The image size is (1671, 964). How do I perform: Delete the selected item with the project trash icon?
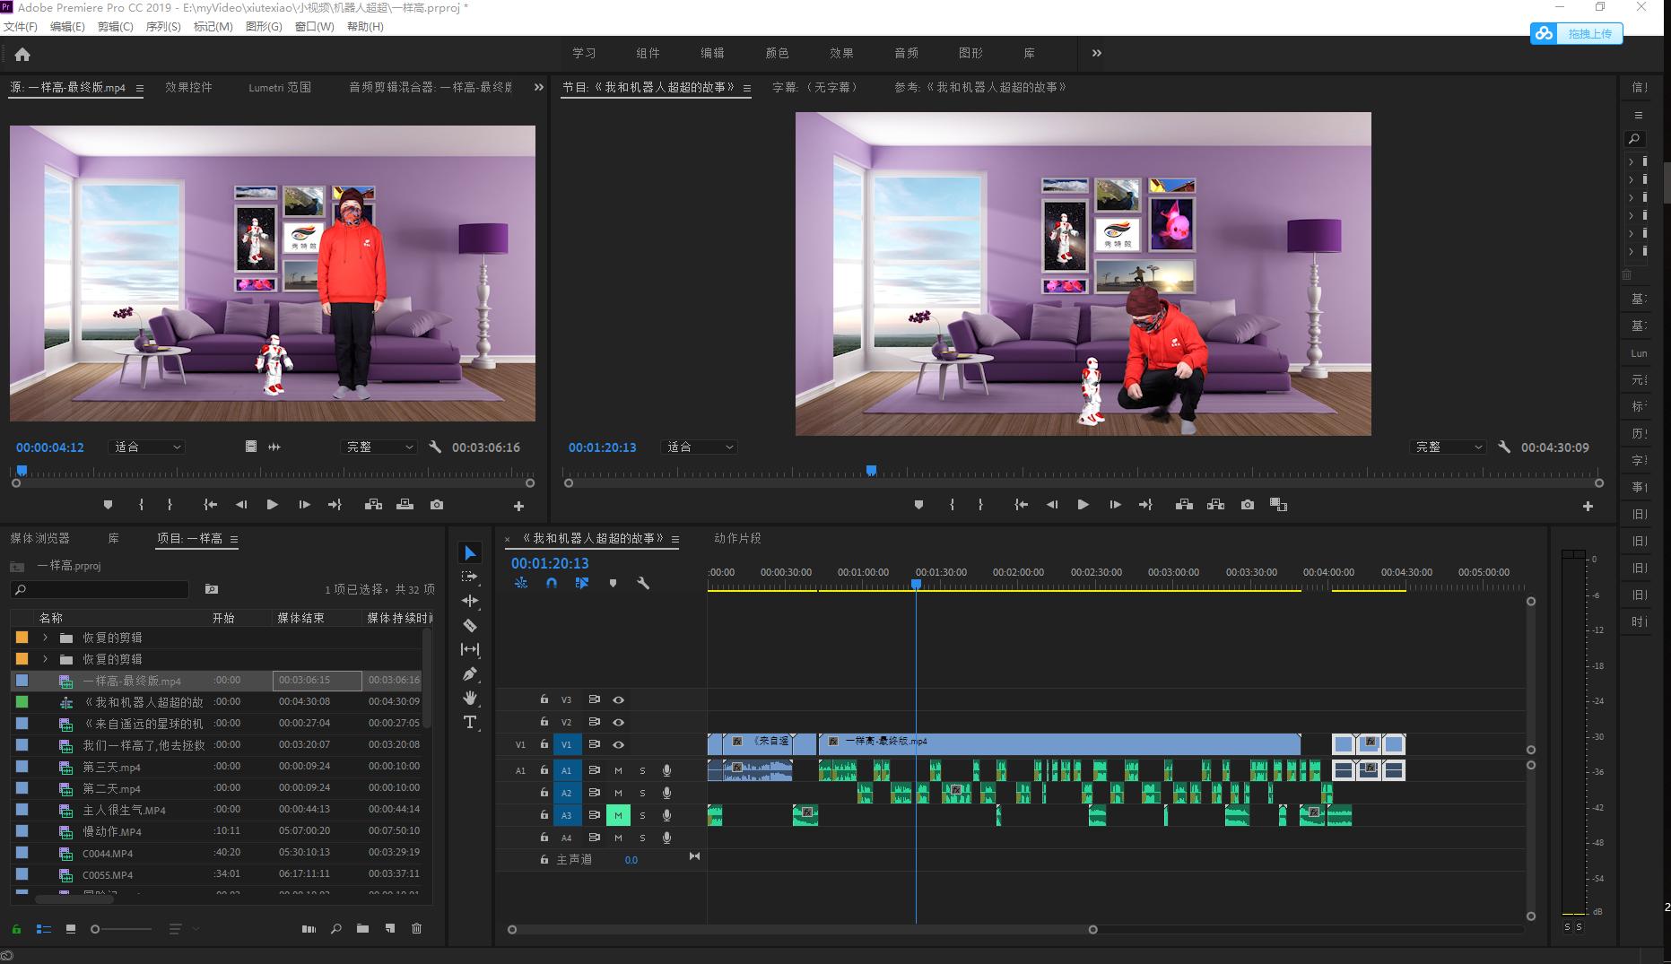[416, 929]
